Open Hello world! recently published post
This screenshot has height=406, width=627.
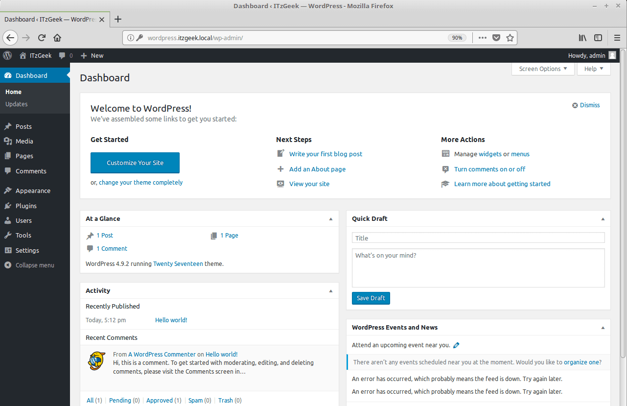[171, 320]
